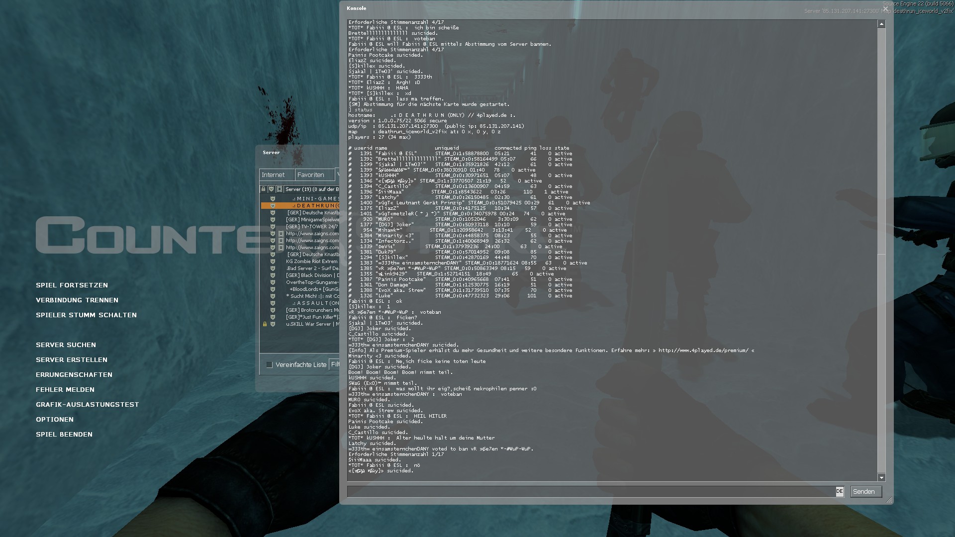Select MINI-GAMES server row

pos(300,199)
